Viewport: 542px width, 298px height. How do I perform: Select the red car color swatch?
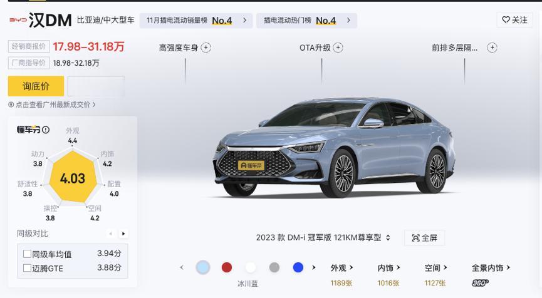(227, 267)
